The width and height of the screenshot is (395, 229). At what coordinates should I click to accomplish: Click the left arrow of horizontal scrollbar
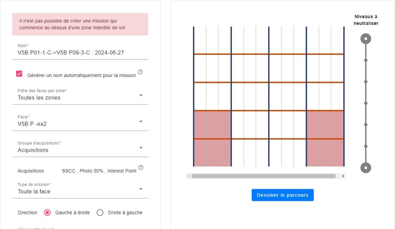coord(189,176)
